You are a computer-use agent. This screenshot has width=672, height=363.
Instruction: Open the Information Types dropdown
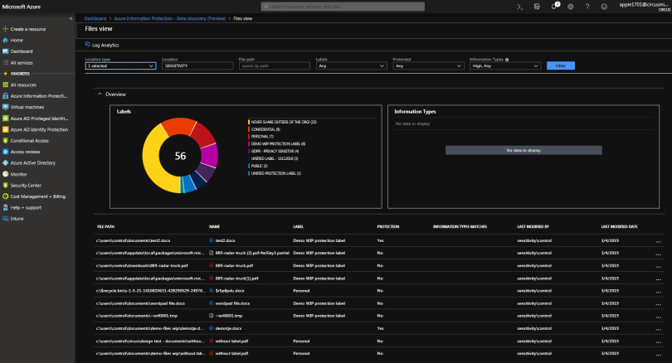pos(504,65)
